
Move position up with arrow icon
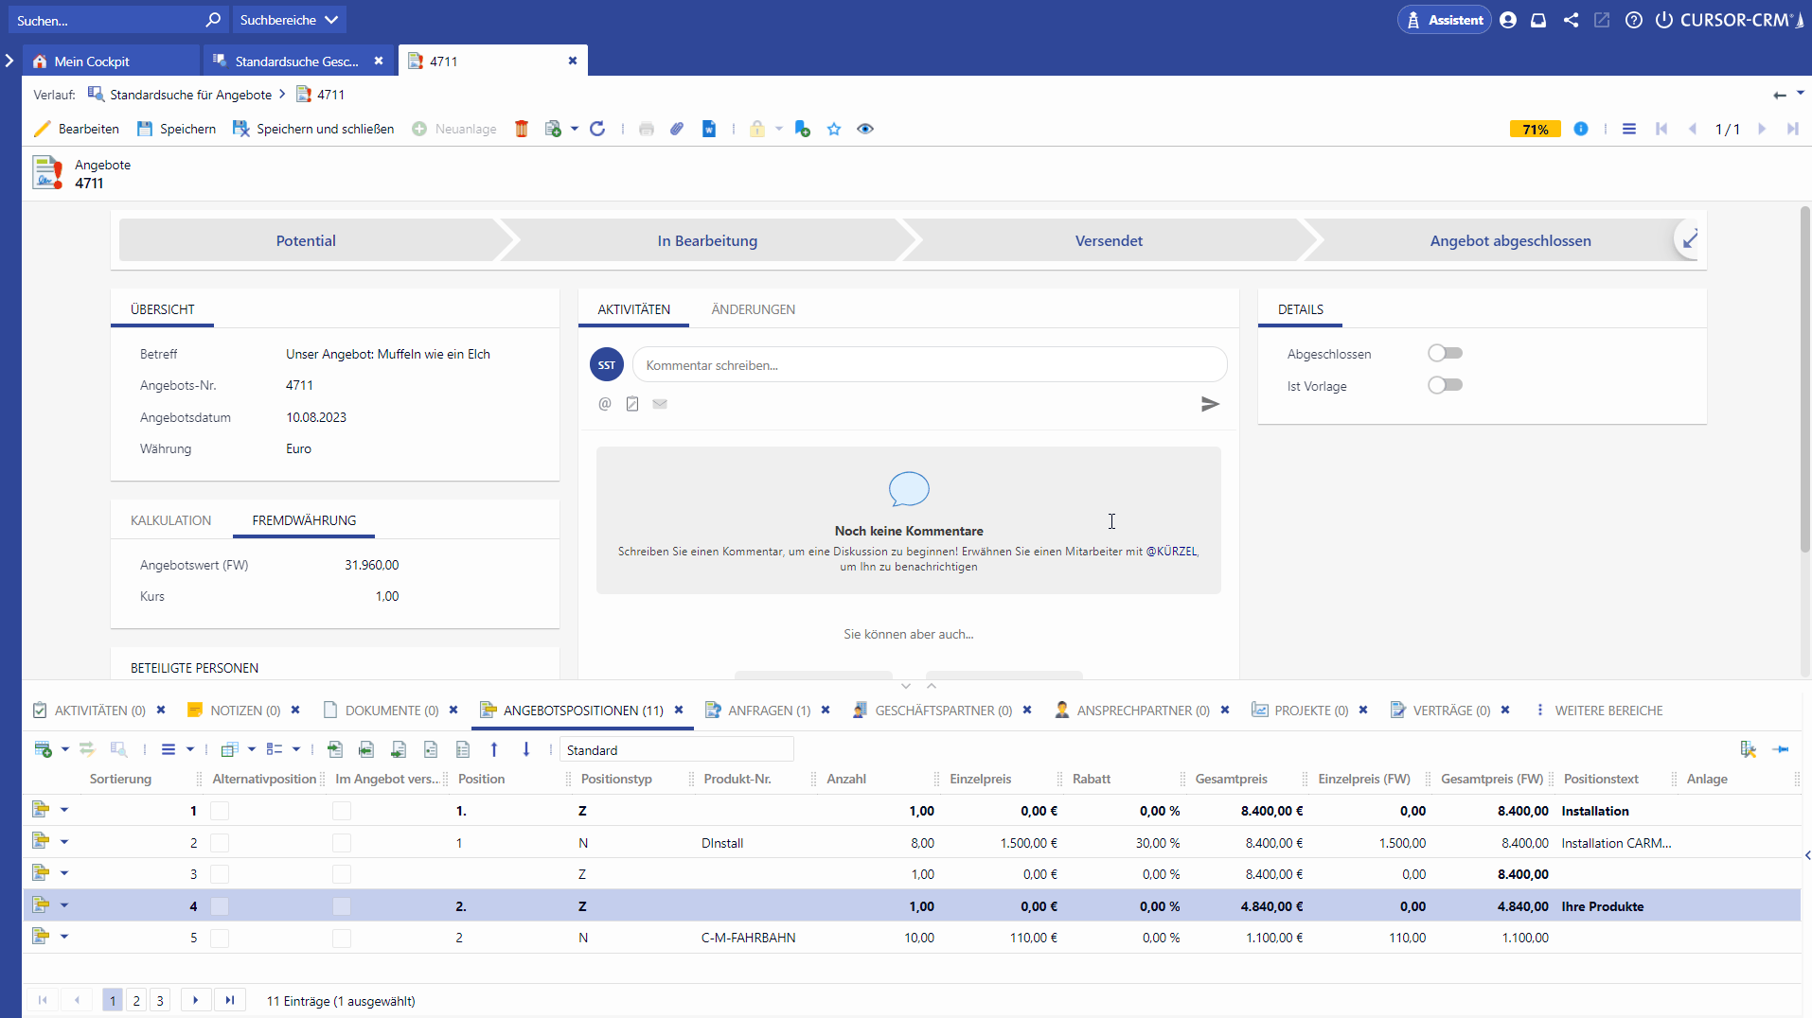pos(494,749)
